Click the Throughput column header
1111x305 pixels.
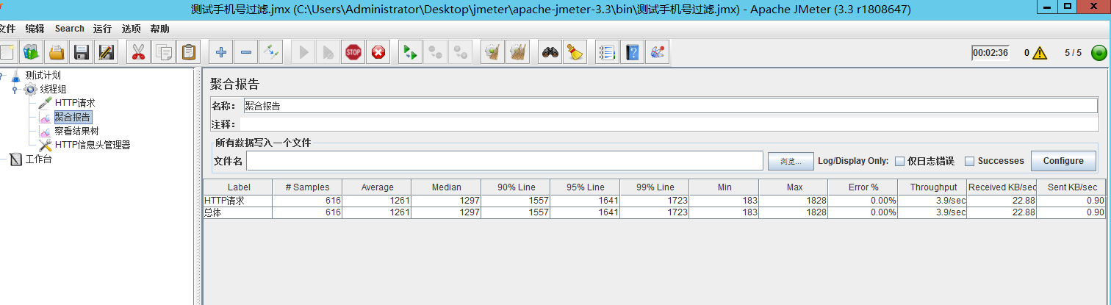click(x=932, y=187)
